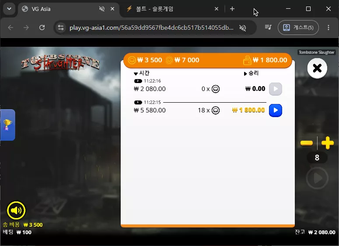The image size is (339, 246).
Task: Reload the current page
Action: click(42, 28)
